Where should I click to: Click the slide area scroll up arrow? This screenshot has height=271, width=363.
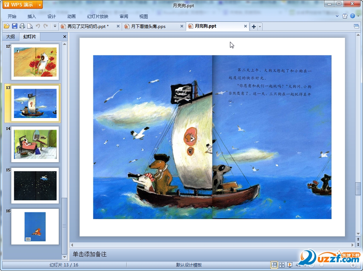[x=358, y=35]
